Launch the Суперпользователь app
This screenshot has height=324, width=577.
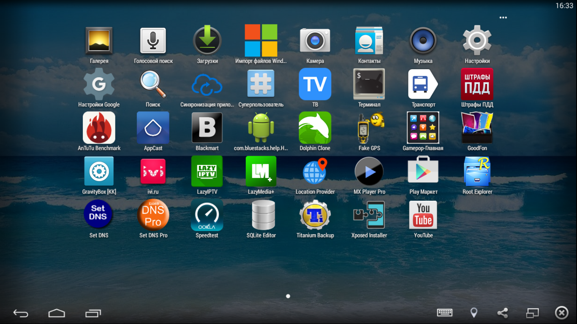[261, 84]
